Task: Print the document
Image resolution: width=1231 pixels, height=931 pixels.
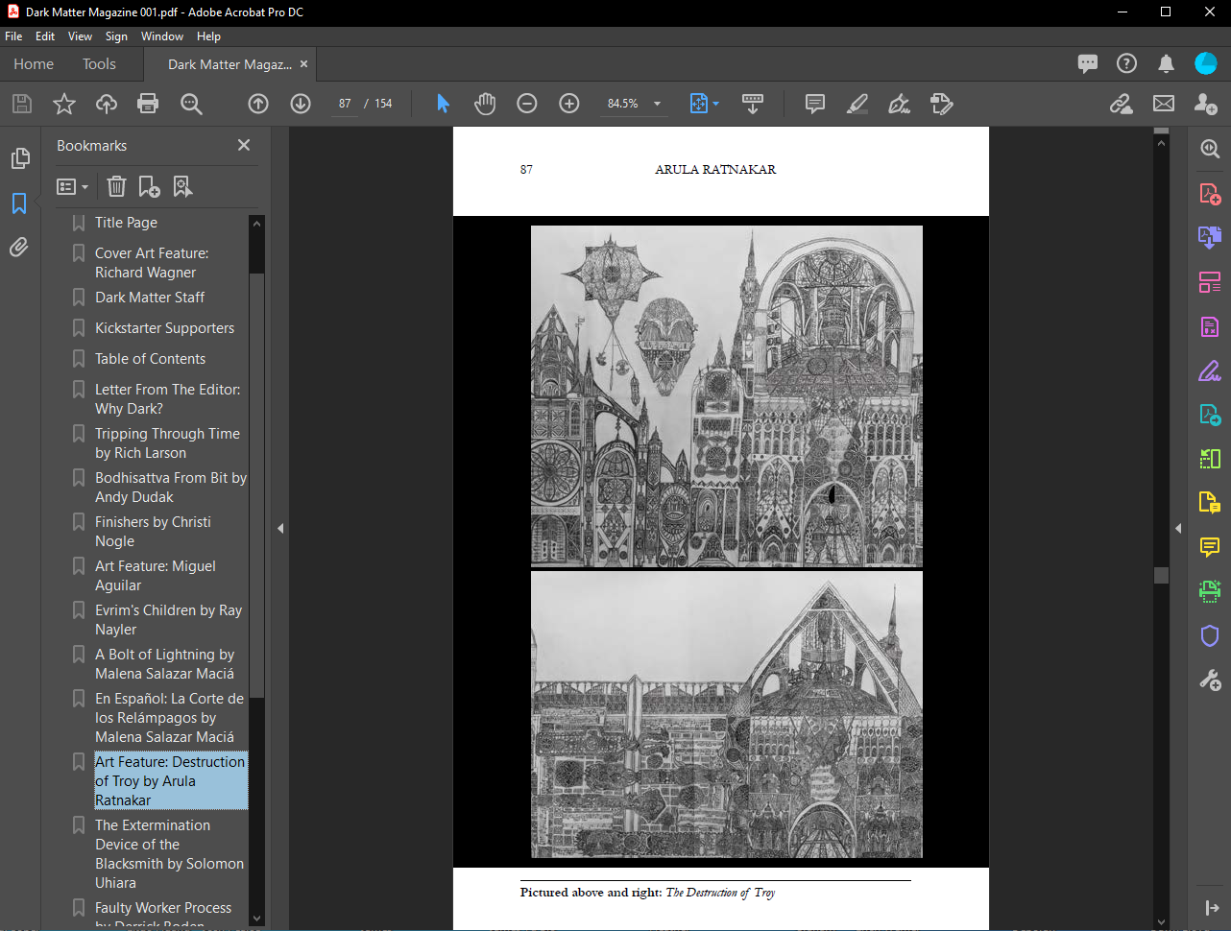Action: [x=148, y=104]
